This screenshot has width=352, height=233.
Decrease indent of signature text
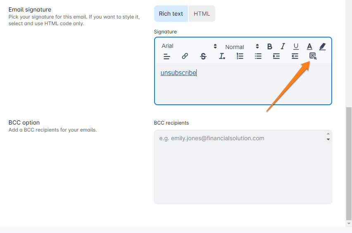(295, 56)
